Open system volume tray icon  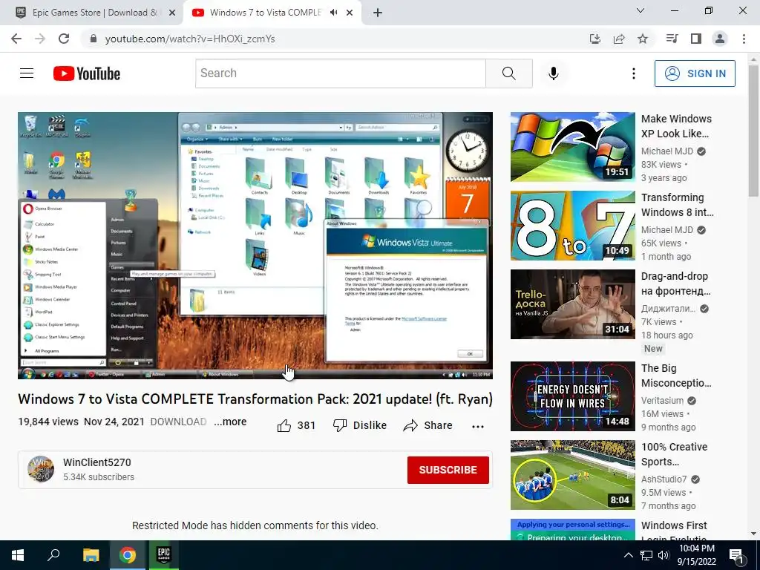pyautogui.click(x=664, y=555)
